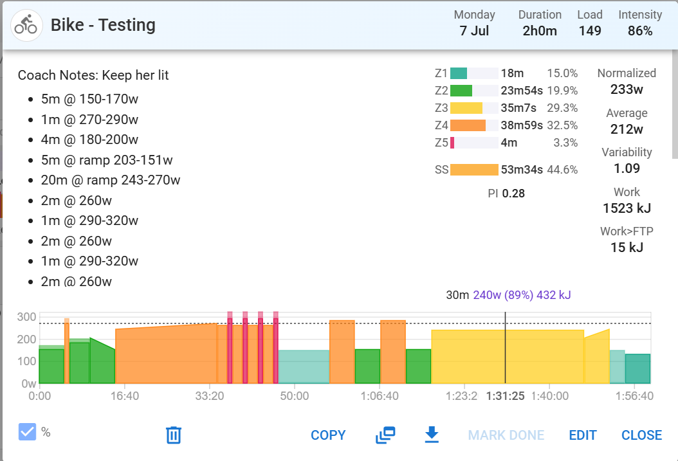Screen dimensions: 678x461
Task: Select the large yellow interval block
Action: coord(507,357)
